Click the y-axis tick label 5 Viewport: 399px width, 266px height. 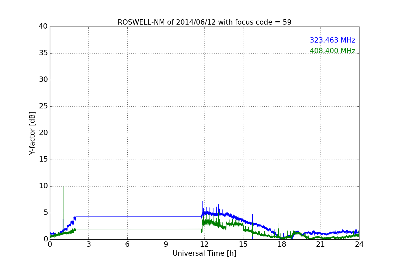(46, 213)
